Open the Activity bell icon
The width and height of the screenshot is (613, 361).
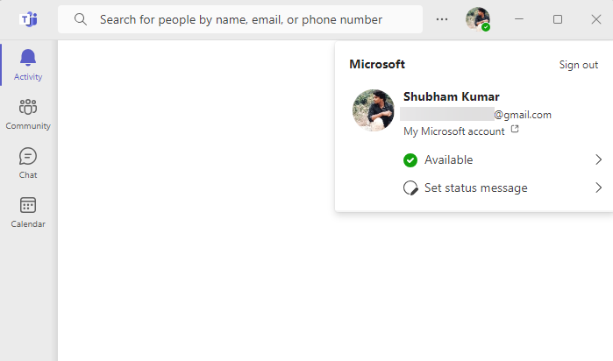click(x=28, y=59)
